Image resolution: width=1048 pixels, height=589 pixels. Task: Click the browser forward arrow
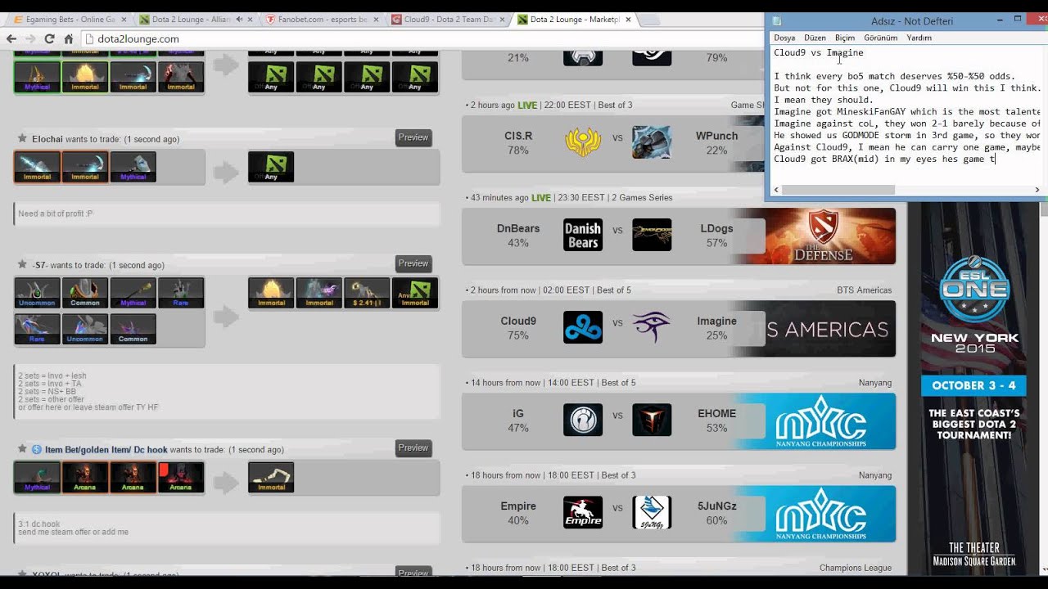point(30,38)
